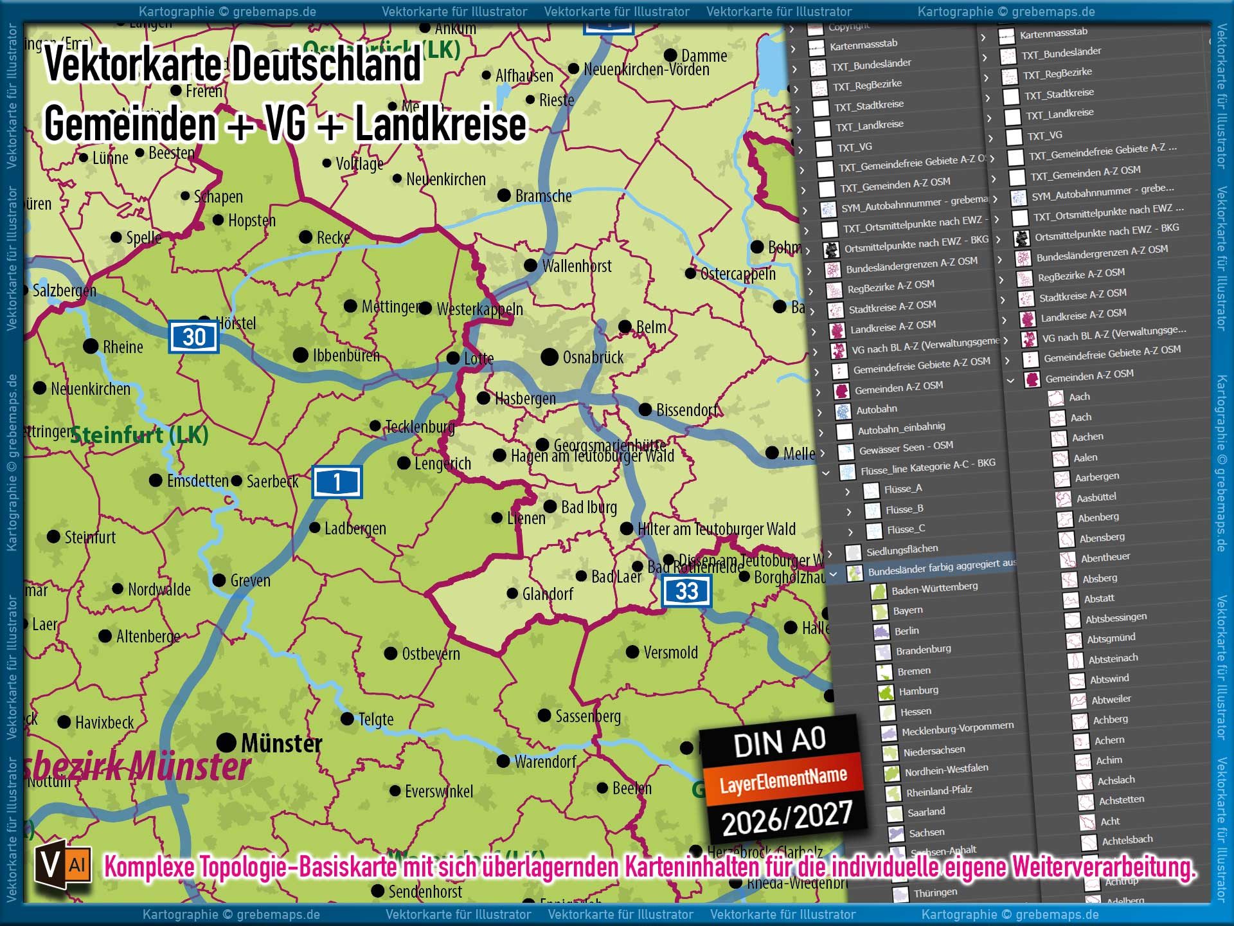The height and width of the screenshot is (926, 1234).
Task: Click the Acht sublayer thumbnail
Action: 1087,822
